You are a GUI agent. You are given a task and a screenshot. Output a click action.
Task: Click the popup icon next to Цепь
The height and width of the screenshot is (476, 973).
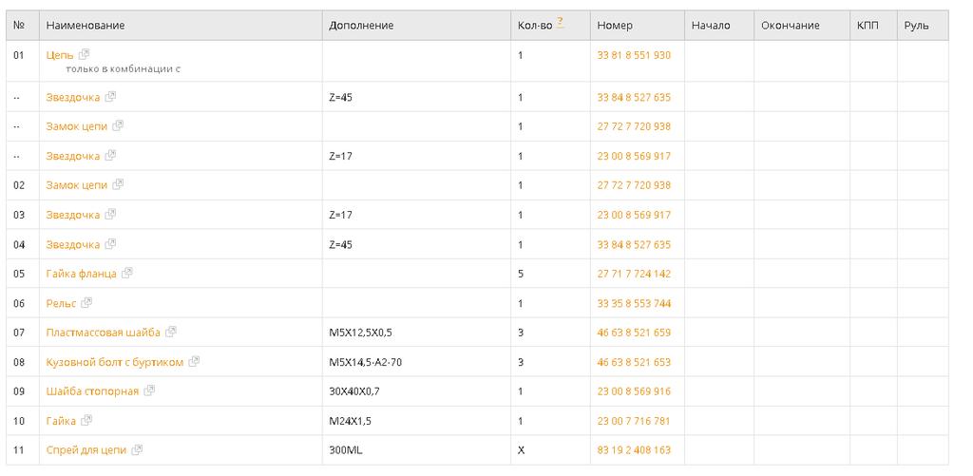point(85,55)
